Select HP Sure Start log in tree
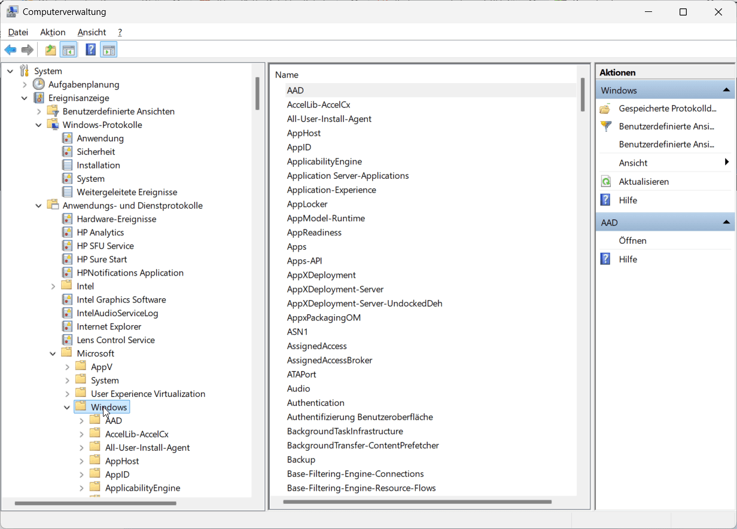 [x=102, y=259]
